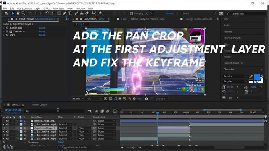269x151 pixels.
Task: Select the Zoom magnifier tool
Action: [24, 13]
